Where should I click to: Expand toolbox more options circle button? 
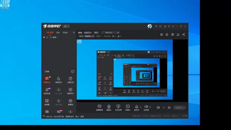click(x=72, y=71)
